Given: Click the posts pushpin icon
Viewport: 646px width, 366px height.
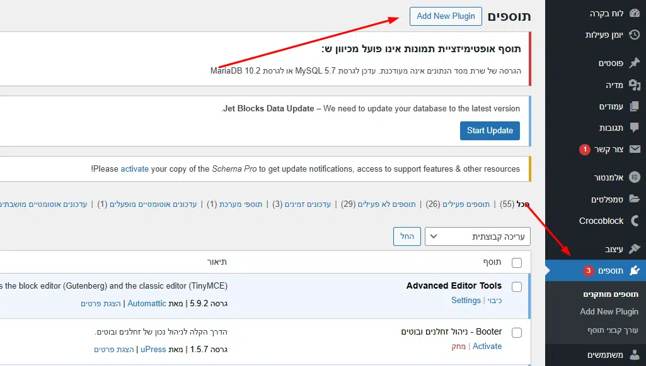Looking at the screenshot, I should [x=634, y=63].
